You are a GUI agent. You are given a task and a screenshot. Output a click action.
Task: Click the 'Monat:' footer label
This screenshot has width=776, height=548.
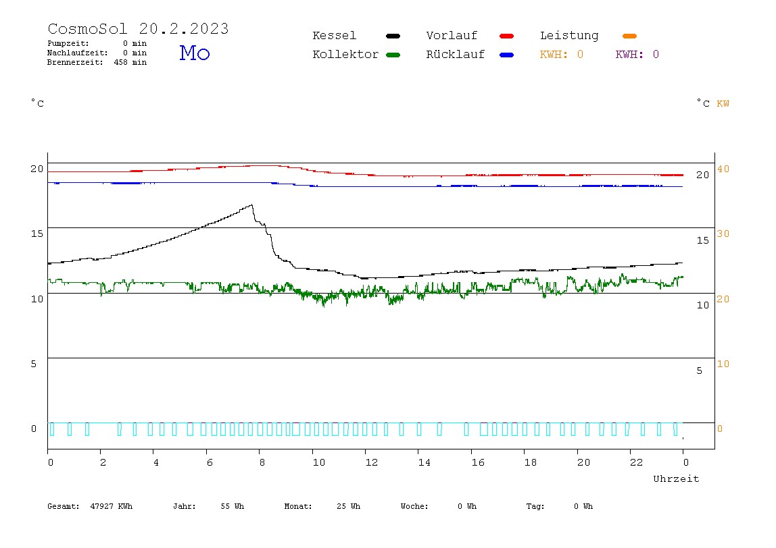coord(298,506)
